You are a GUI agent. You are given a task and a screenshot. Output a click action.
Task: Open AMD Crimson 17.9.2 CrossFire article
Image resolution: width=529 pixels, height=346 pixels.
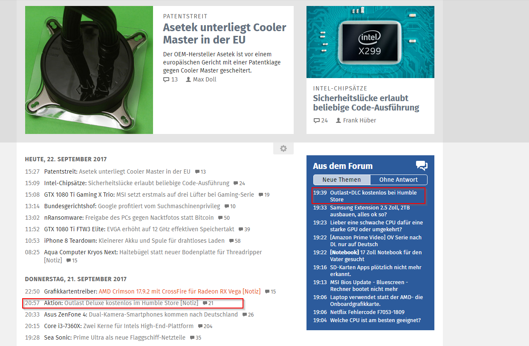point(179,291)
